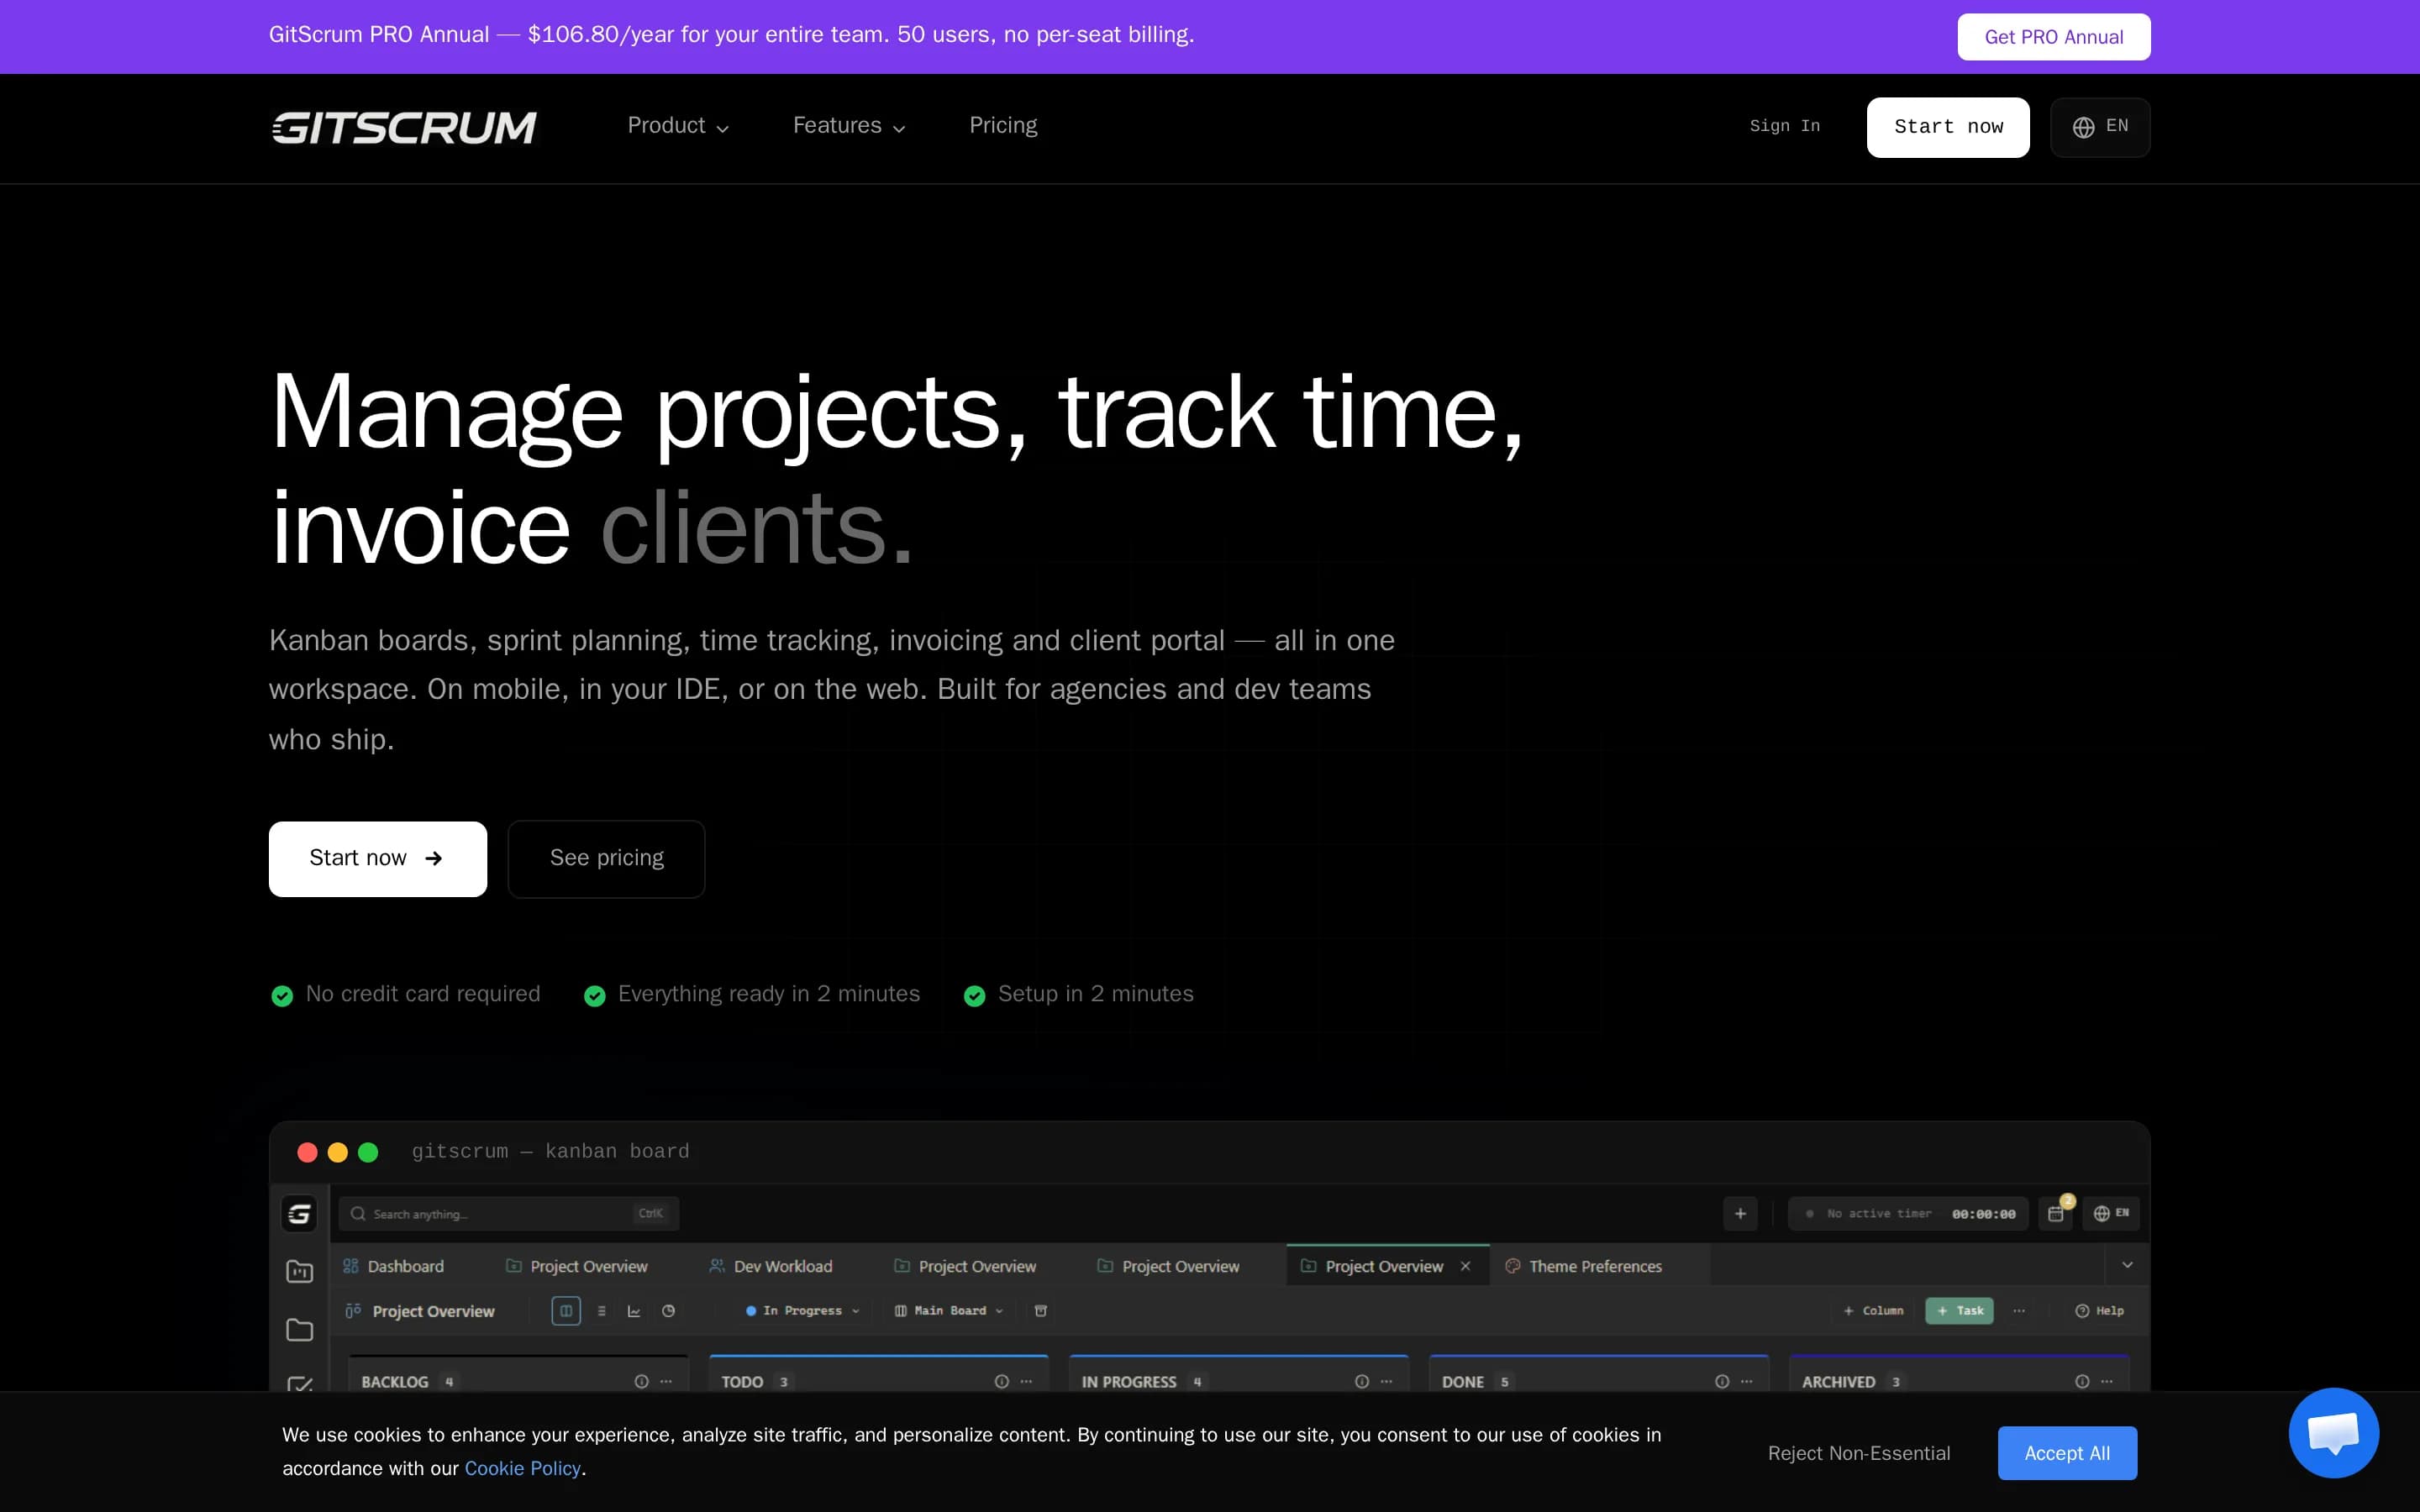Screen dimensions: 2420x1512
Task: Click the See pricing button
Action: point(606,859)
